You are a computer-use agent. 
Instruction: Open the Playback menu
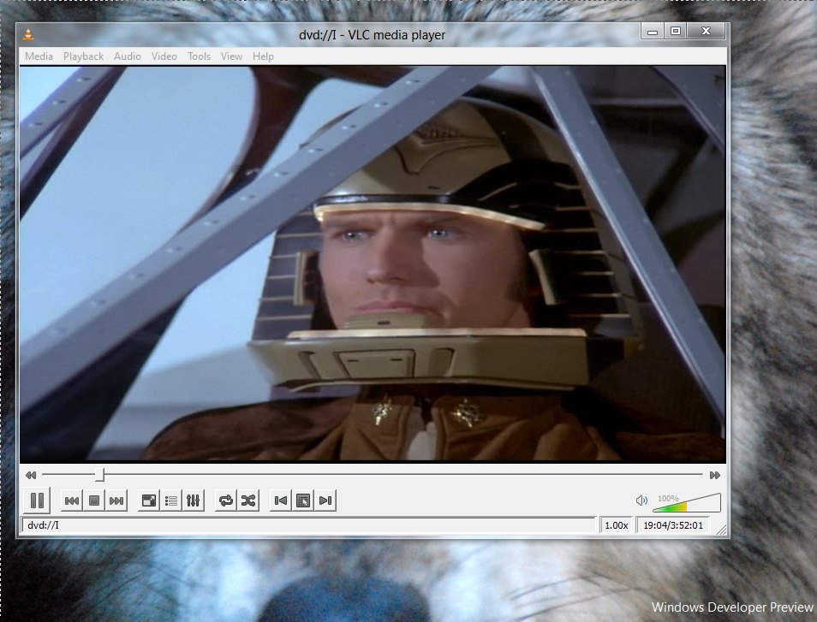(x=83, y=56)
